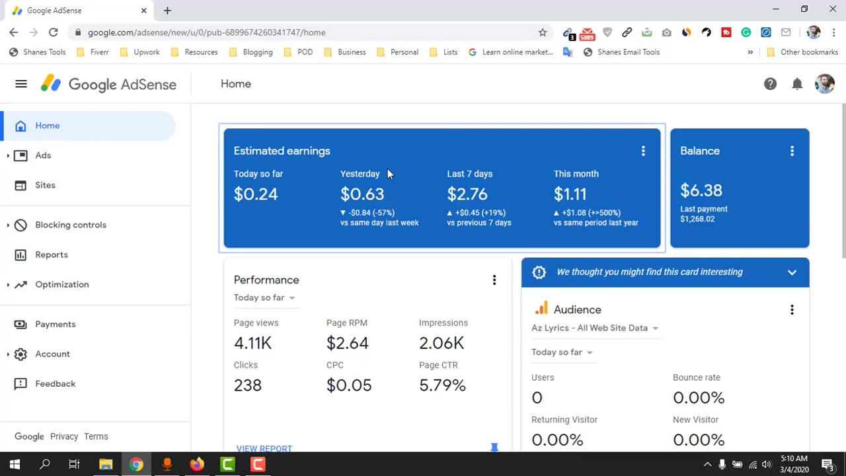Viewport: 846px width, 476px height.
Task: Click the address bar URL
Action: coord(207,32)
